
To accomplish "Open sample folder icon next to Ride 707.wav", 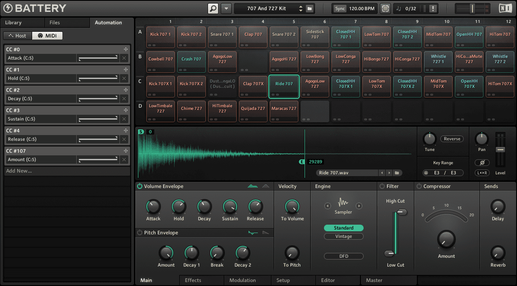I will point(397,173).
